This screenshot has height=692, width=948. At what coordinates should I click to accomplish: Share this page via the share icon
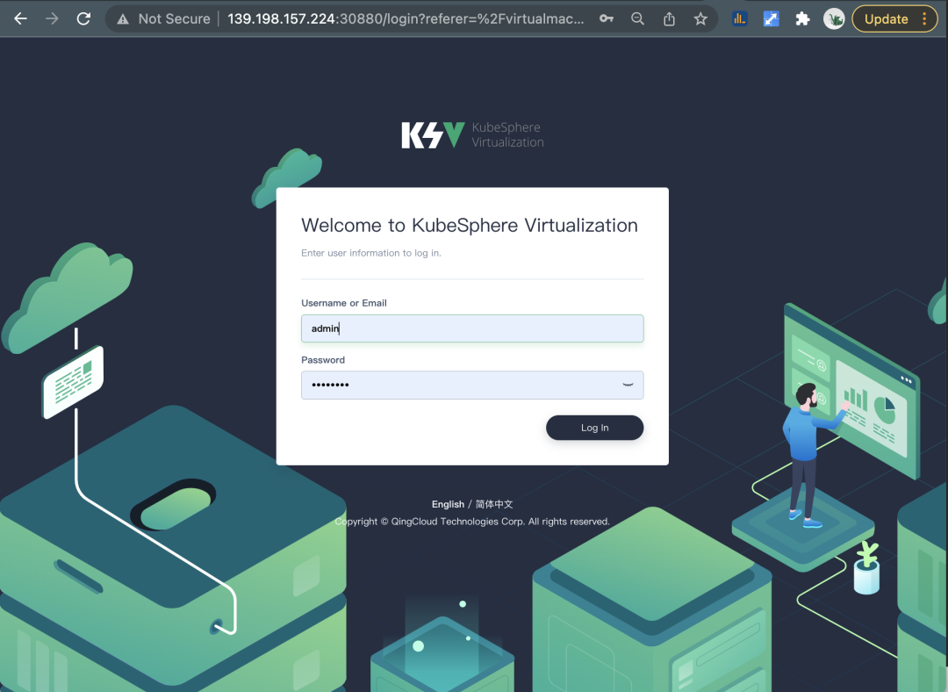point(669,18)
